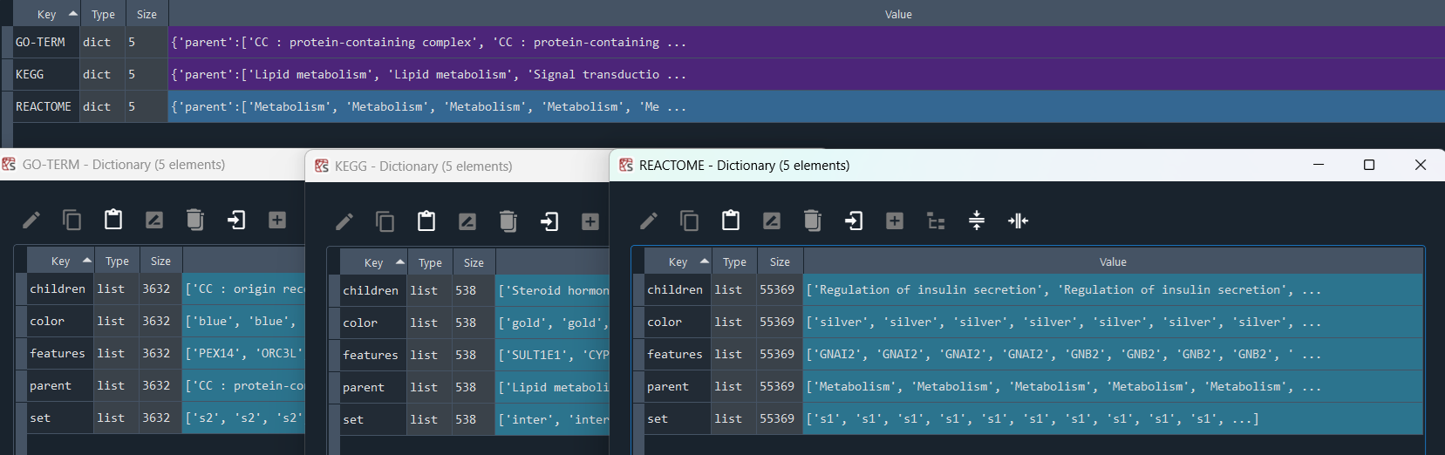Click resize rows to contents icon in REACTOME
The width and height of the screenshot is (1445, 455).
point(977,221)
